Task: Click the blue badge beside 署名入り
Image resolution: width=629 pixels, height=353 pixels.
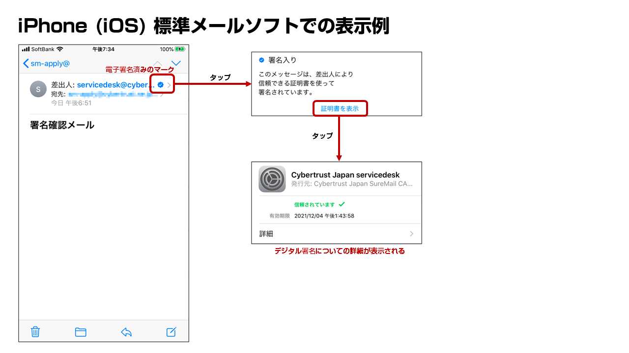Action: pyautogui.click(x=261, y=60)
